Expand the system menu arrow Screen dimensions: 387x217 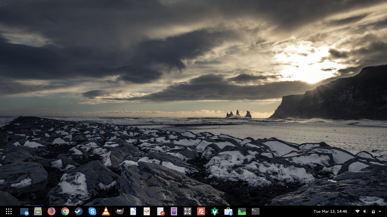[380, 211]
